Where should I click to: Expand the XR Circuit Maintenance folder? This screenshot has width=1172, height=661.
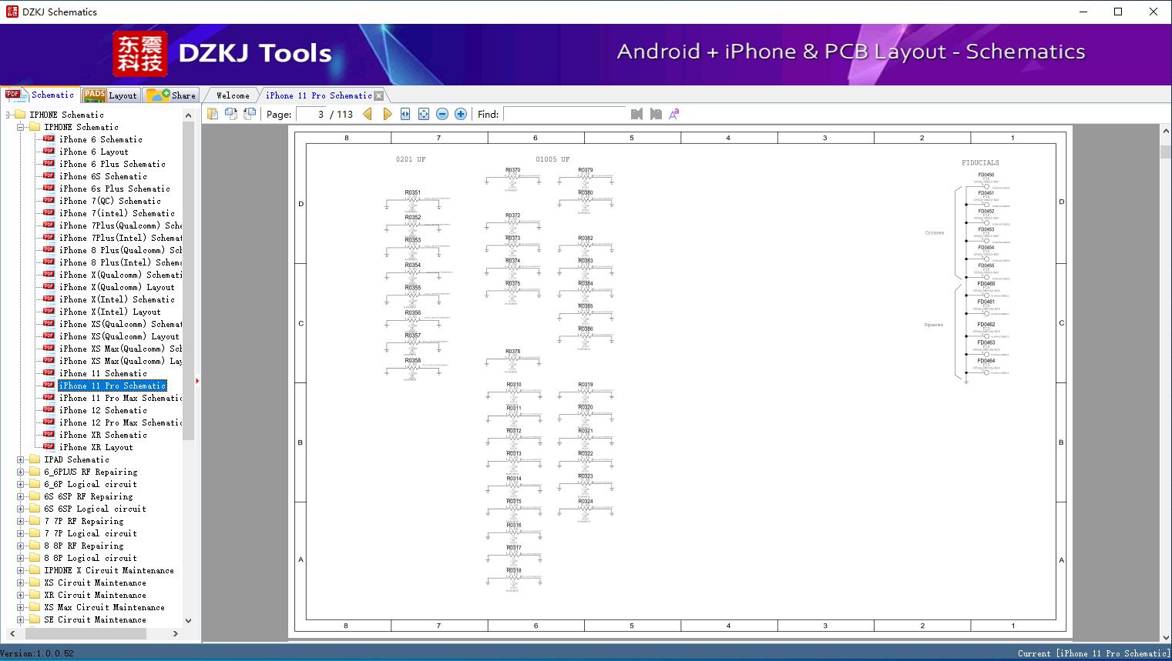[21, 595]
